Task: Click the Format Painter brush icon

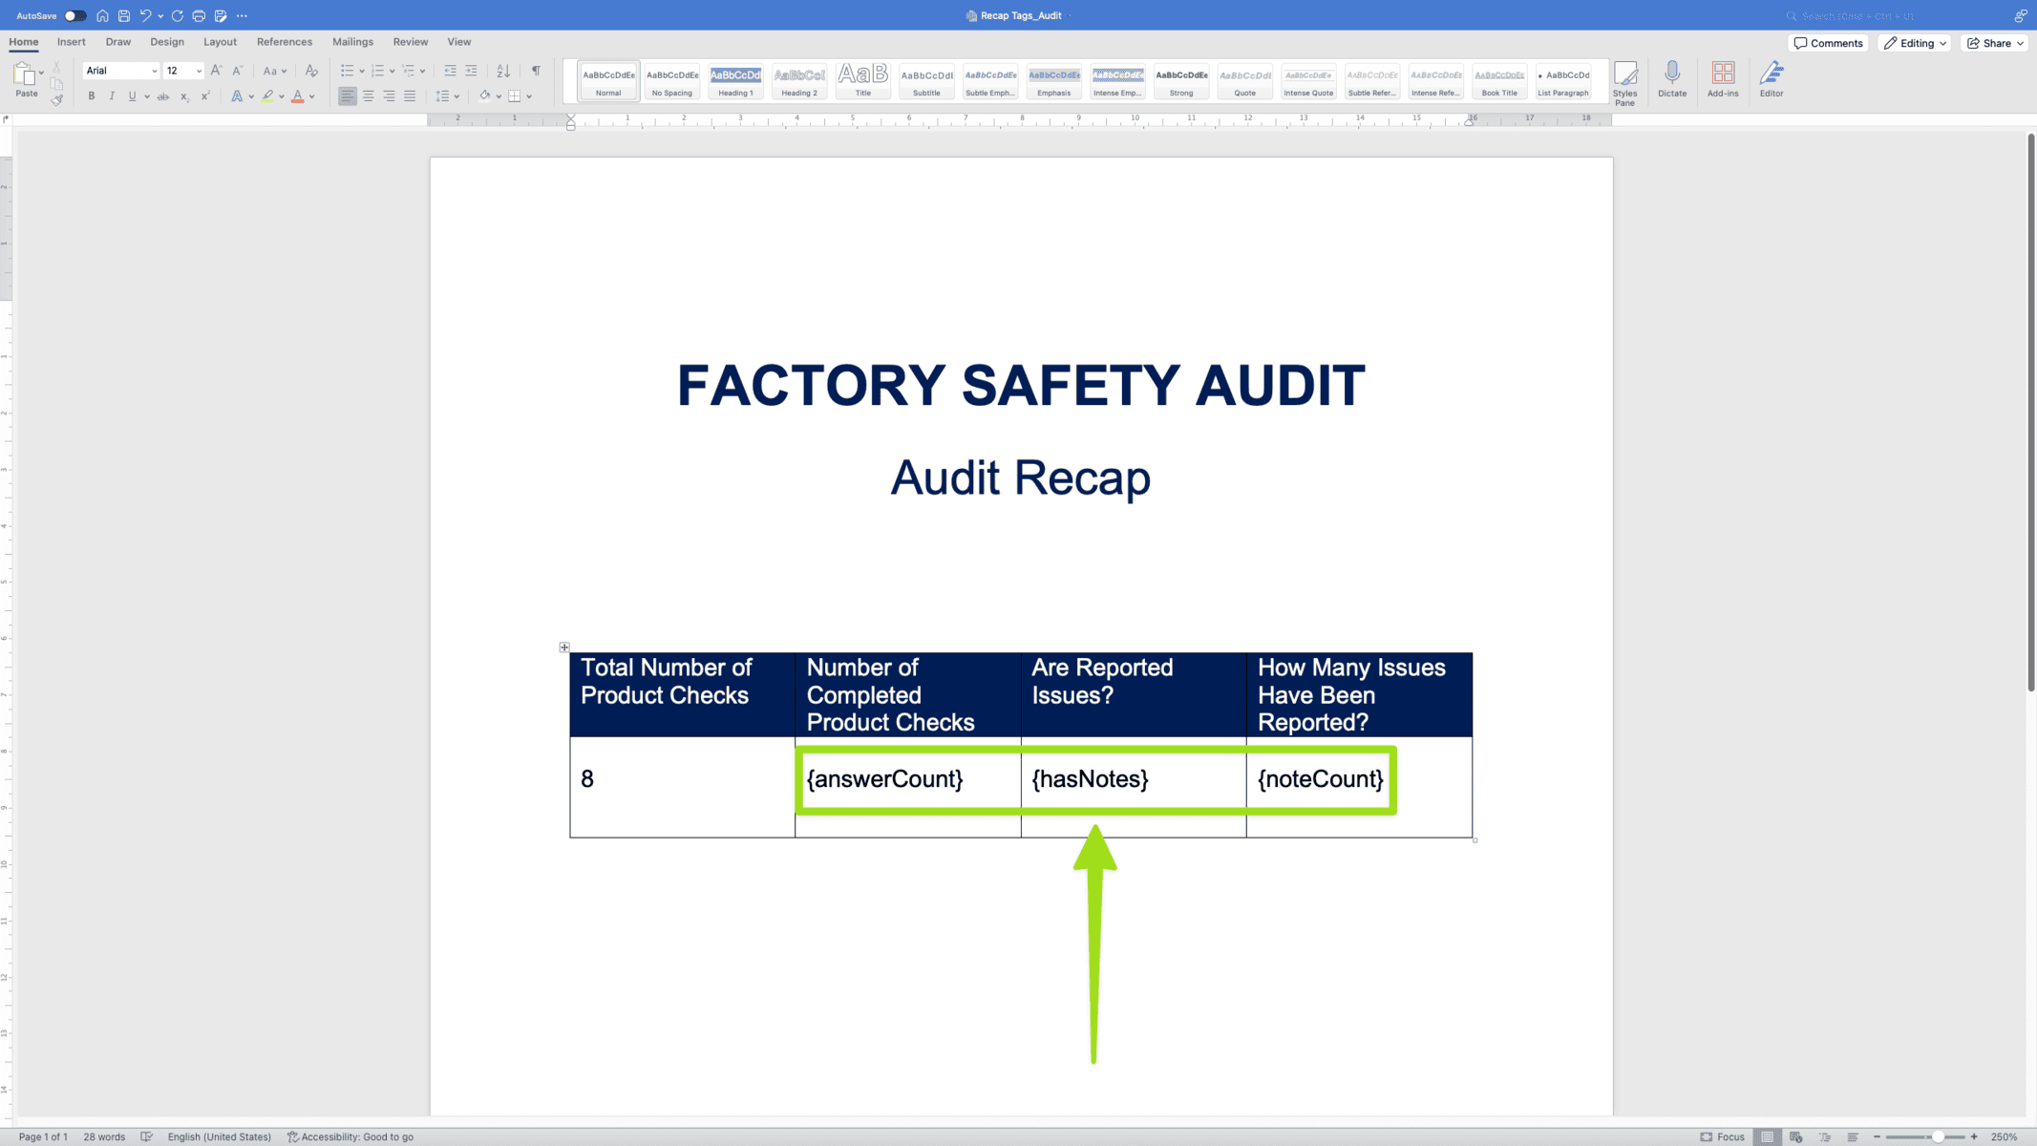Action: click(57, 99)
